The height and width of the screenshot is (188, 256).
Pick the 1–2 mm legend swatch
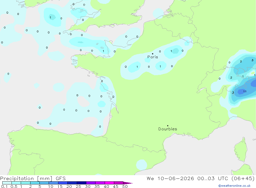pyautogui.click(x=25, y=183)
